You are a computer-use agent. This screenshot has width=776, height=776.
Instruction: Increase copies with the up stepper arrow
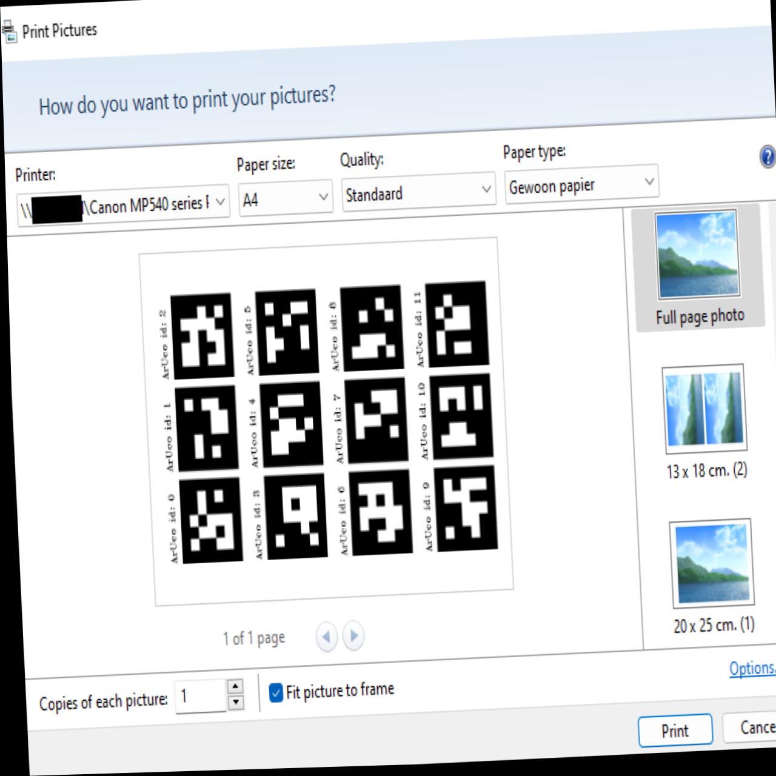click(x=235, y=687)
